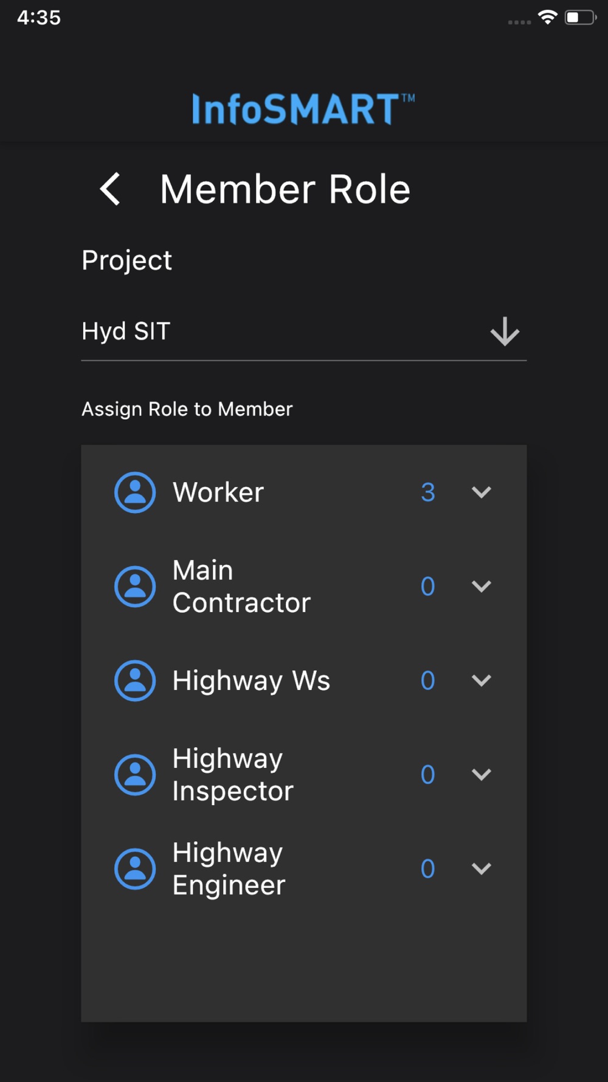Select the Highway Engineer role label
Screen dimensions: 608x1082
pyautogui.click(x=229, y=869)
